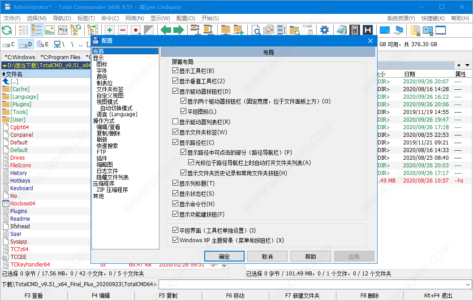Sort by the 日期 column header
The height and width of the screenshot is (301, 473).
pyautogui.click(x=428, y=74)
